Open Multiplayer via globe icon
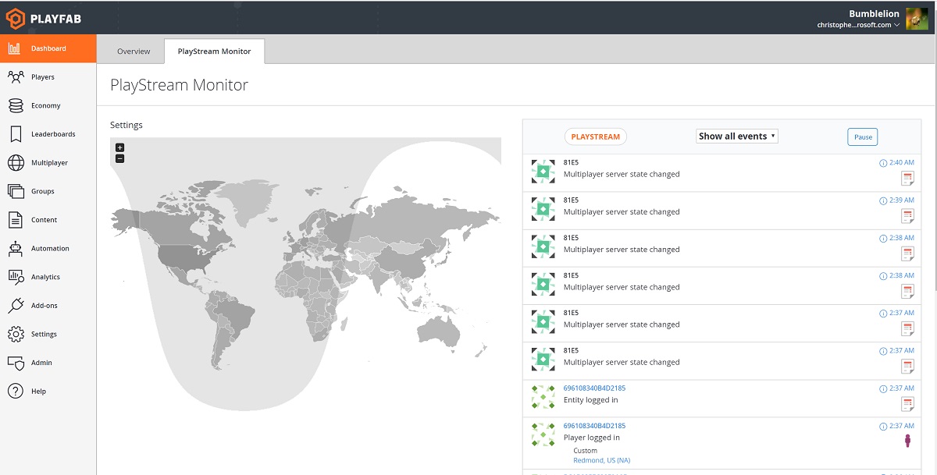Image resolution: width=937 pixels, height=475 pixels. click(16, 162)
